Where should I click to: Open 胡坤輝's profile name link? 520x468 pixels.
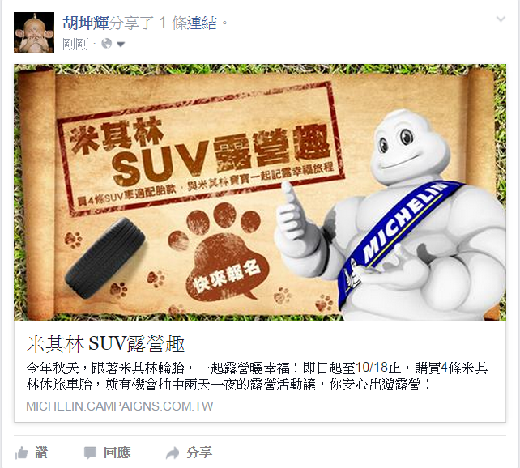click(x=86, y=23)
